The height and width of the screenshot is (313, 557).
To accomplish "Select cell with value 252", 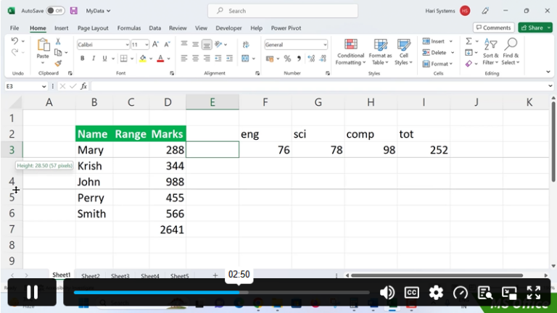I will pos(424,150).
